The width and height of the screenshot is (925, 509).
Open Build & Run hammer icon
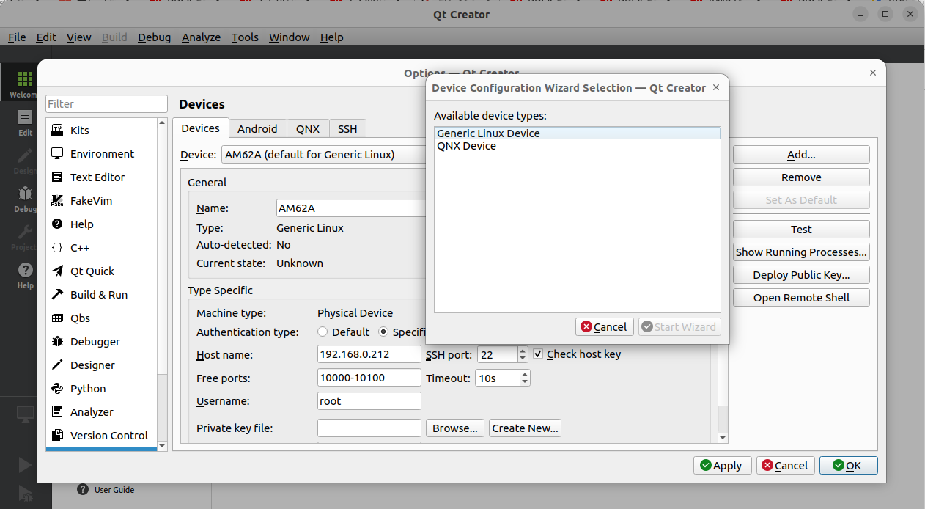click(57, 295)
